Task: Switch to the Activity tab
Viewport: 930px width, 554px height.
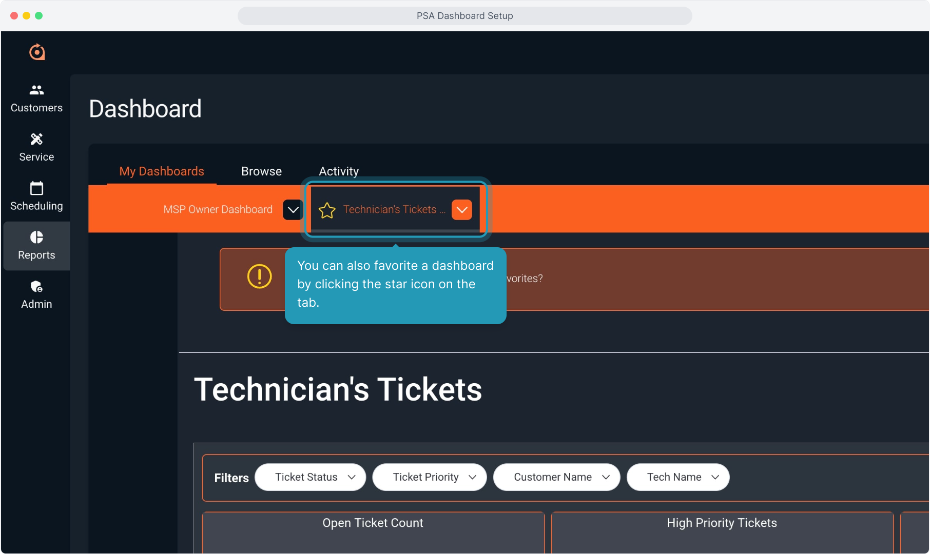Action: (x=339, y=171)
